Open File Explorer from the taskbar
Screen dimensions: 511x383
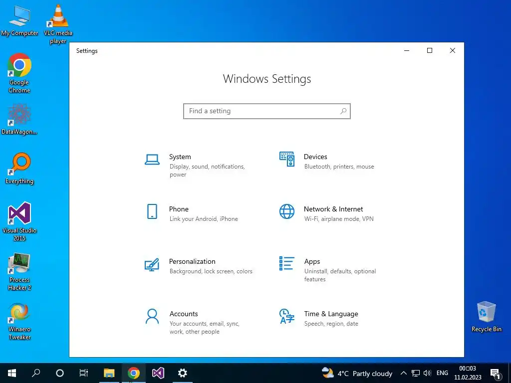[x=109, y=373]
